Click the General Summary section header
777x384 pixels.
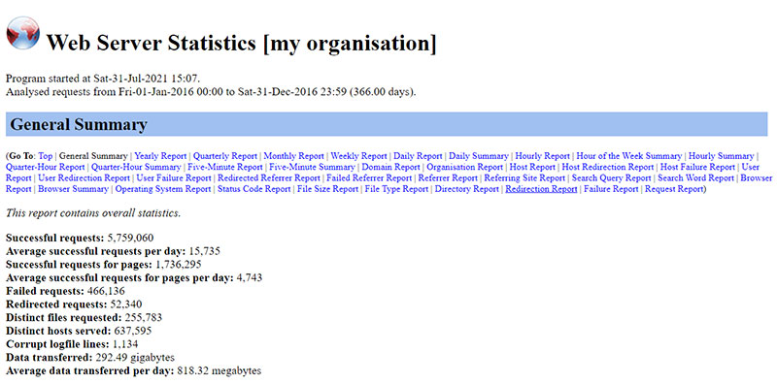pos(387,124)
